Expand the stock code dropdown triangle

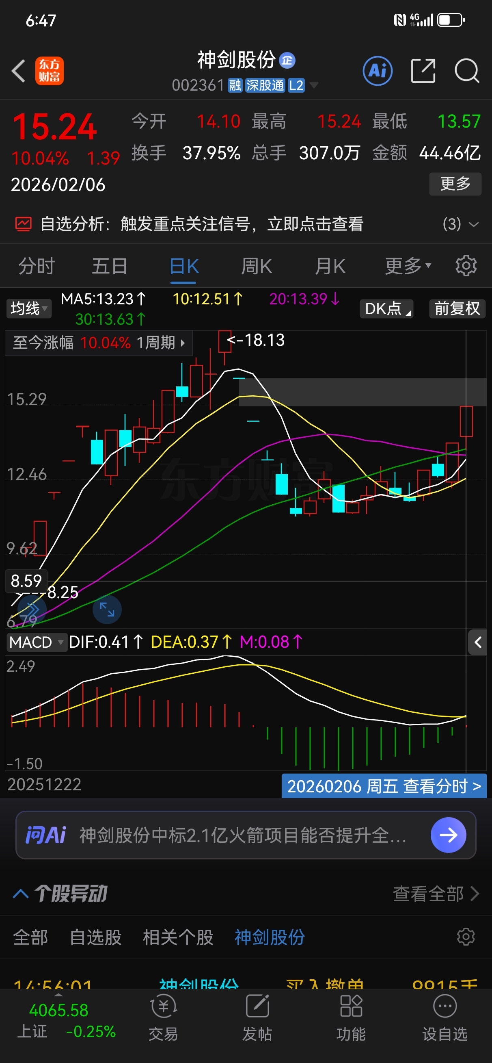tap(314, 85)
